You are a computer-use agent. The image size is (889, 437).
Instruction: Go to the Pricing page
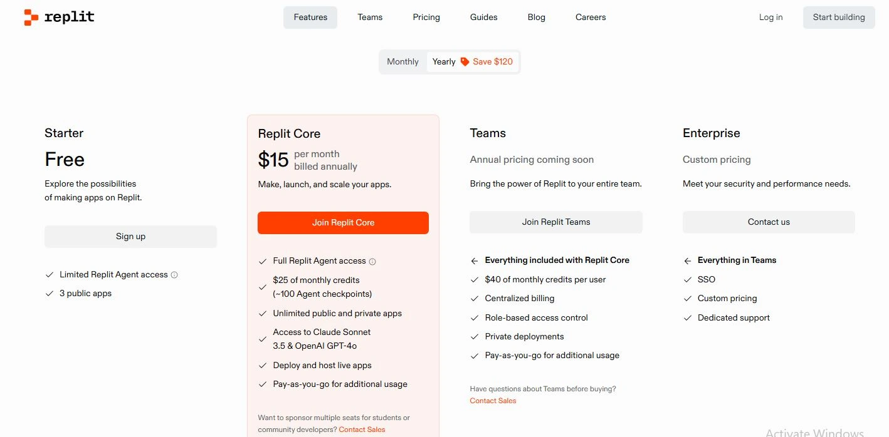426,18
